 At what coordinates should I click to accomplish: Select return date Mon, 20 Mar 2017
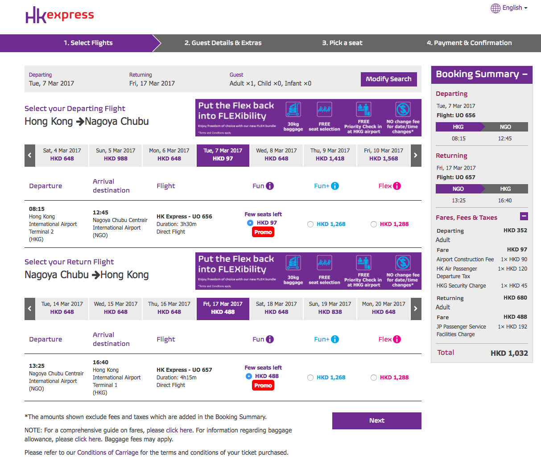point(384,309)
